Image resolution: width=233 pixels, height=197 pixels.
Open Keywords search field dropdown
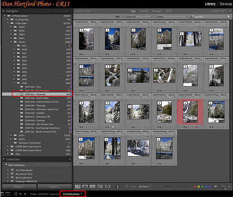point(139,17)
